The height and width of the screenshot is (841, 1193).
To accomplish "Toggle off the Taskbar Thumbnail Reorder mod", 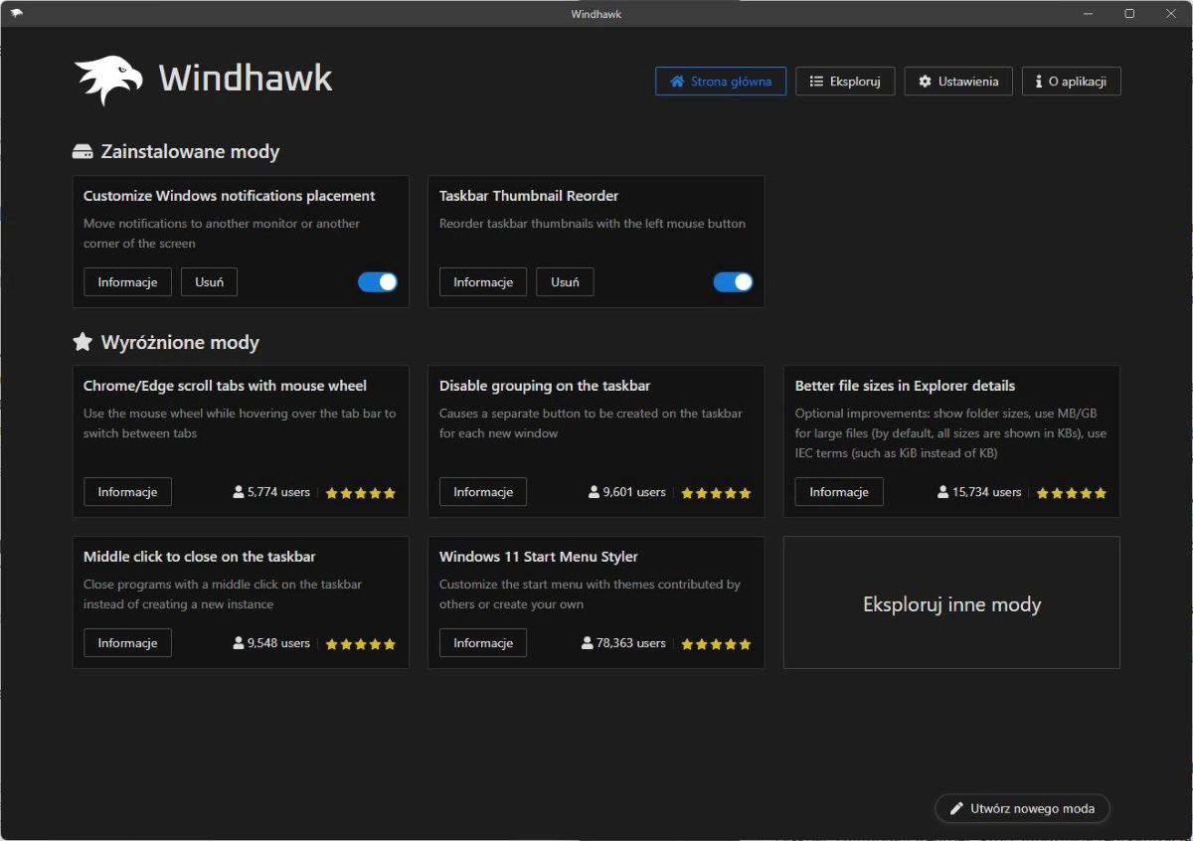I will [734, 282].
